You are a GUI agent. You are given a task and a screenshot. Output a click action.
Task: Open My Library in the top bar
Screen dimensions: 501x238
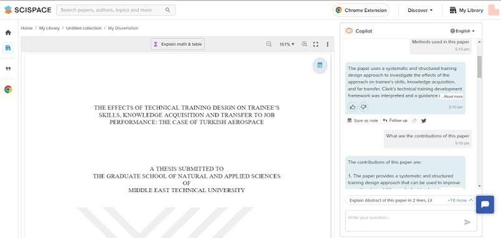point(466,10)
